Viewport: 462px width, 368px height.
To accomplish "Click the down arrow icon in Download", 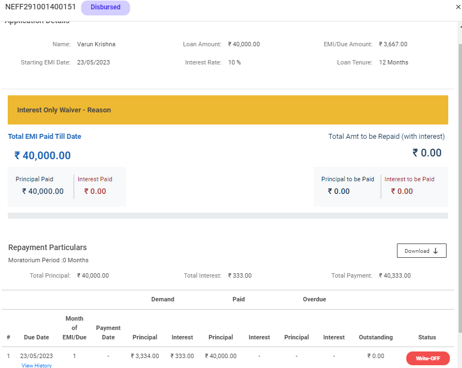I will click(436, 251).
